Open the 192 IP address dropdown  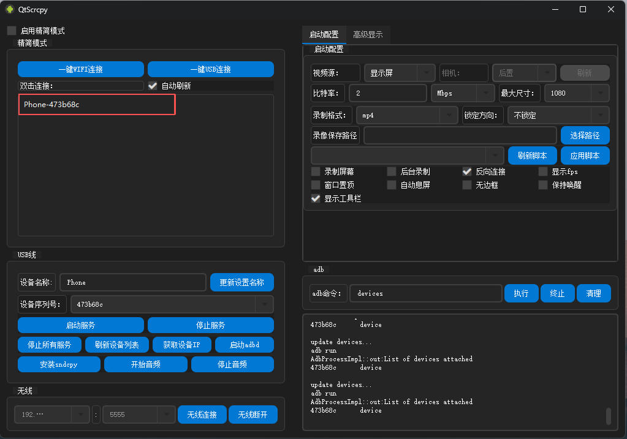52,415
